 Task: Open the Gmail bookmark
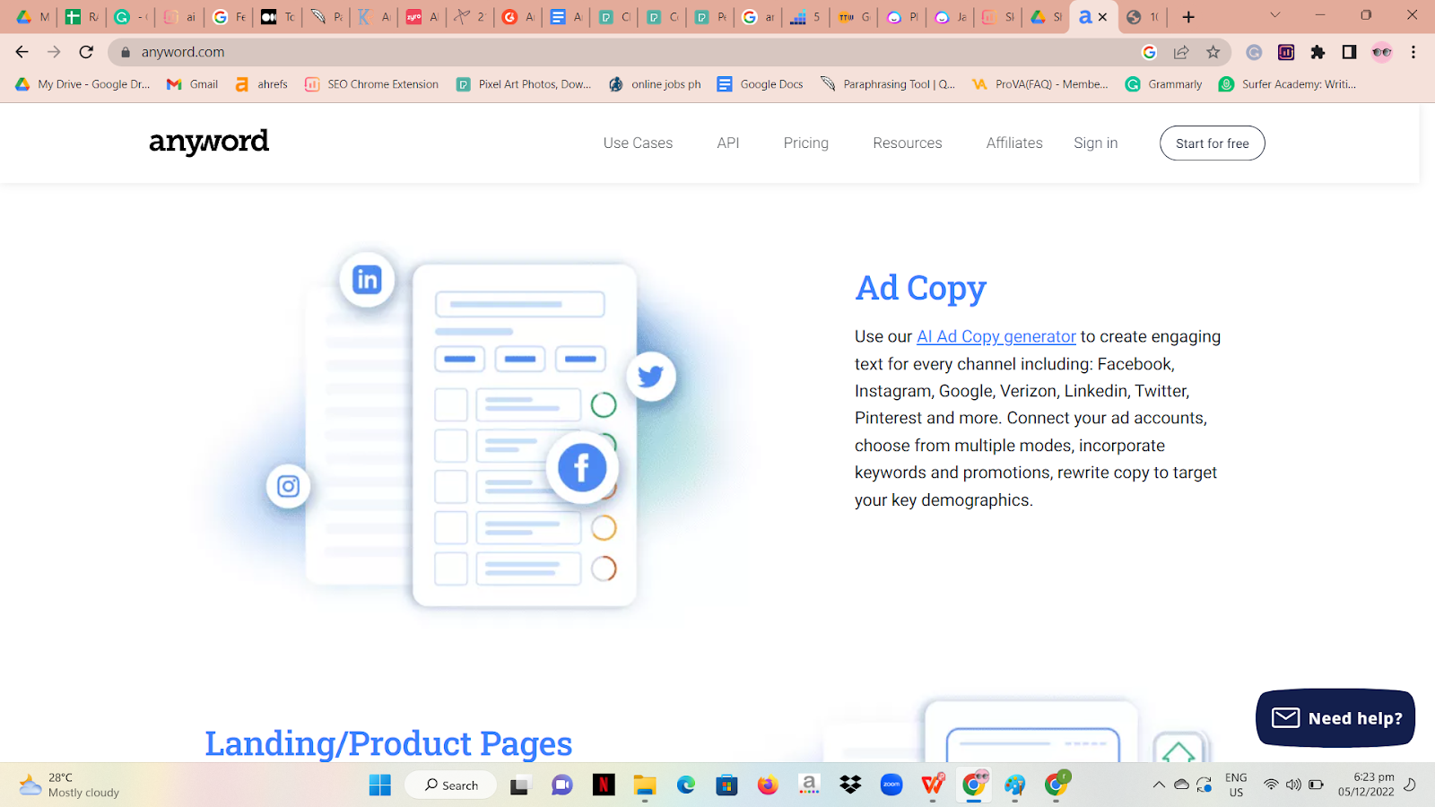pos(193,84)
